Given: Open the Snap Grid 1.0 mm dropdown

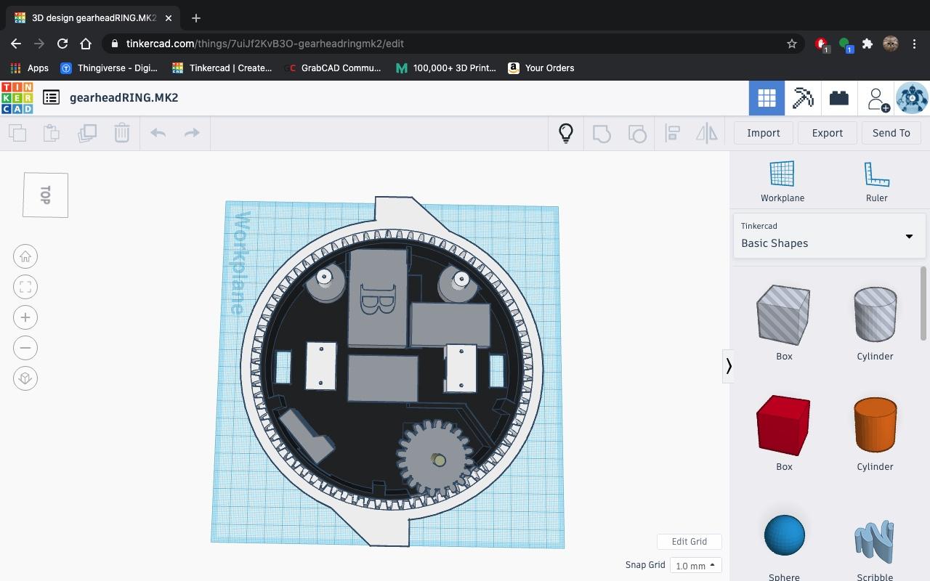Looking at the screenshot, I should [x=695, y=565].
